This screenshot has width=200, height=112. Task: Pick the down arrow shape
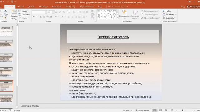tap(111, 14)
